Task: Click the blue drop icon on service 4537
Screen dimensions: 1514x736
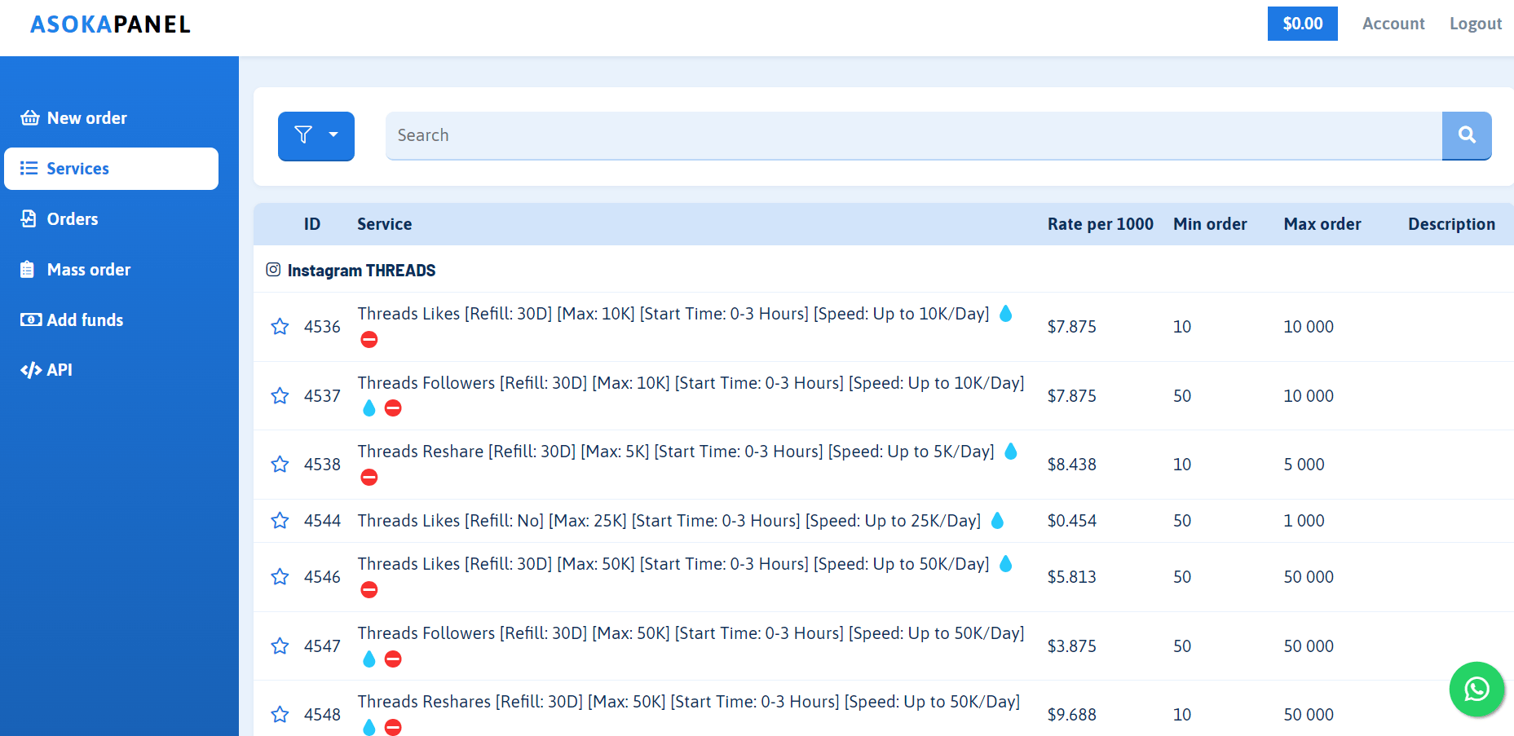Action: tap(369, 408)
